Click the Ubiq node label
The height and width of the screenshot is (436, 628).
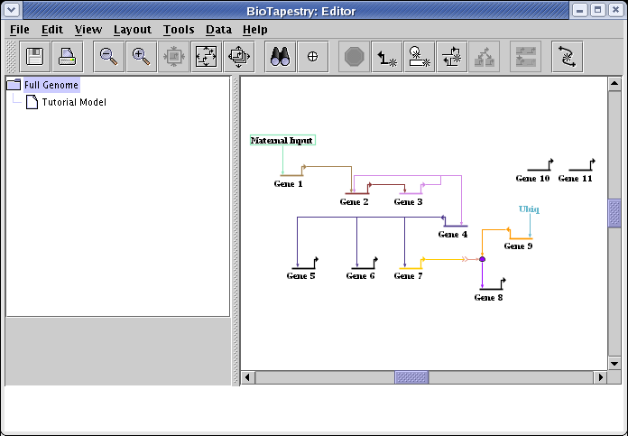[x=529, y=209]
